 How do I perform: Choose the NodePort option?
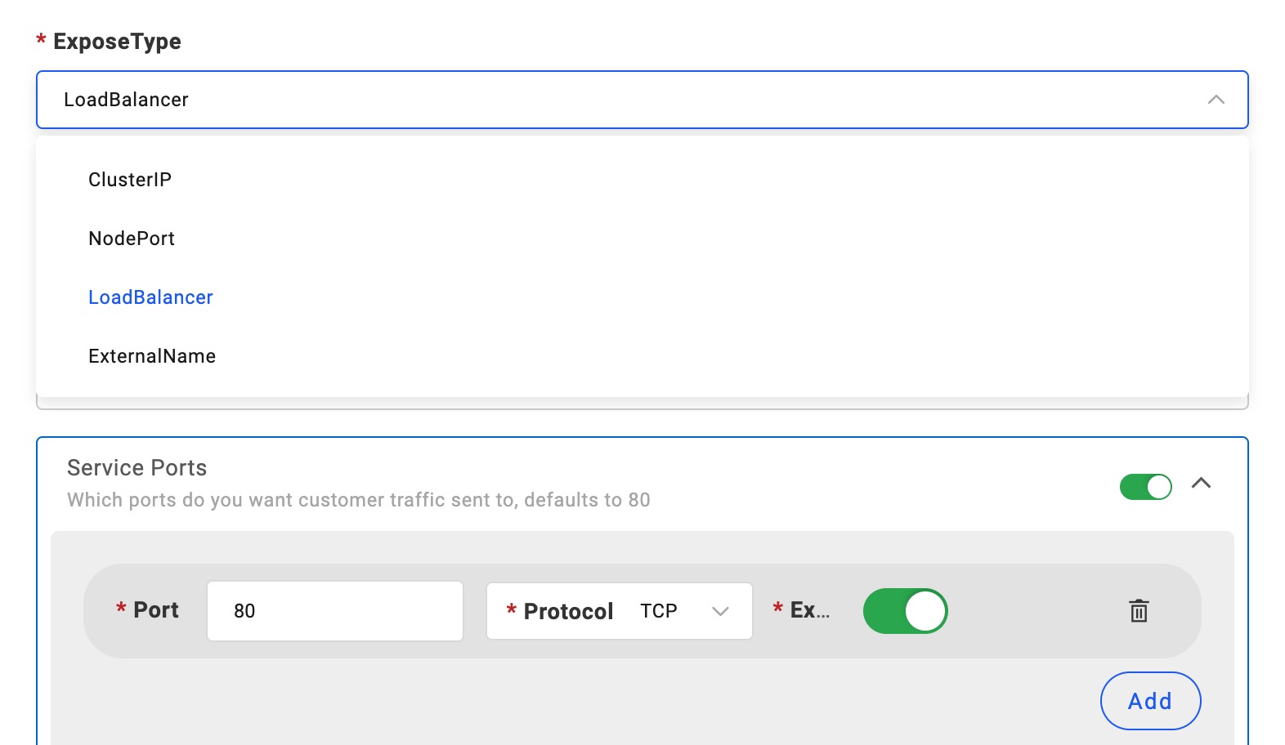tap(132, 239)
